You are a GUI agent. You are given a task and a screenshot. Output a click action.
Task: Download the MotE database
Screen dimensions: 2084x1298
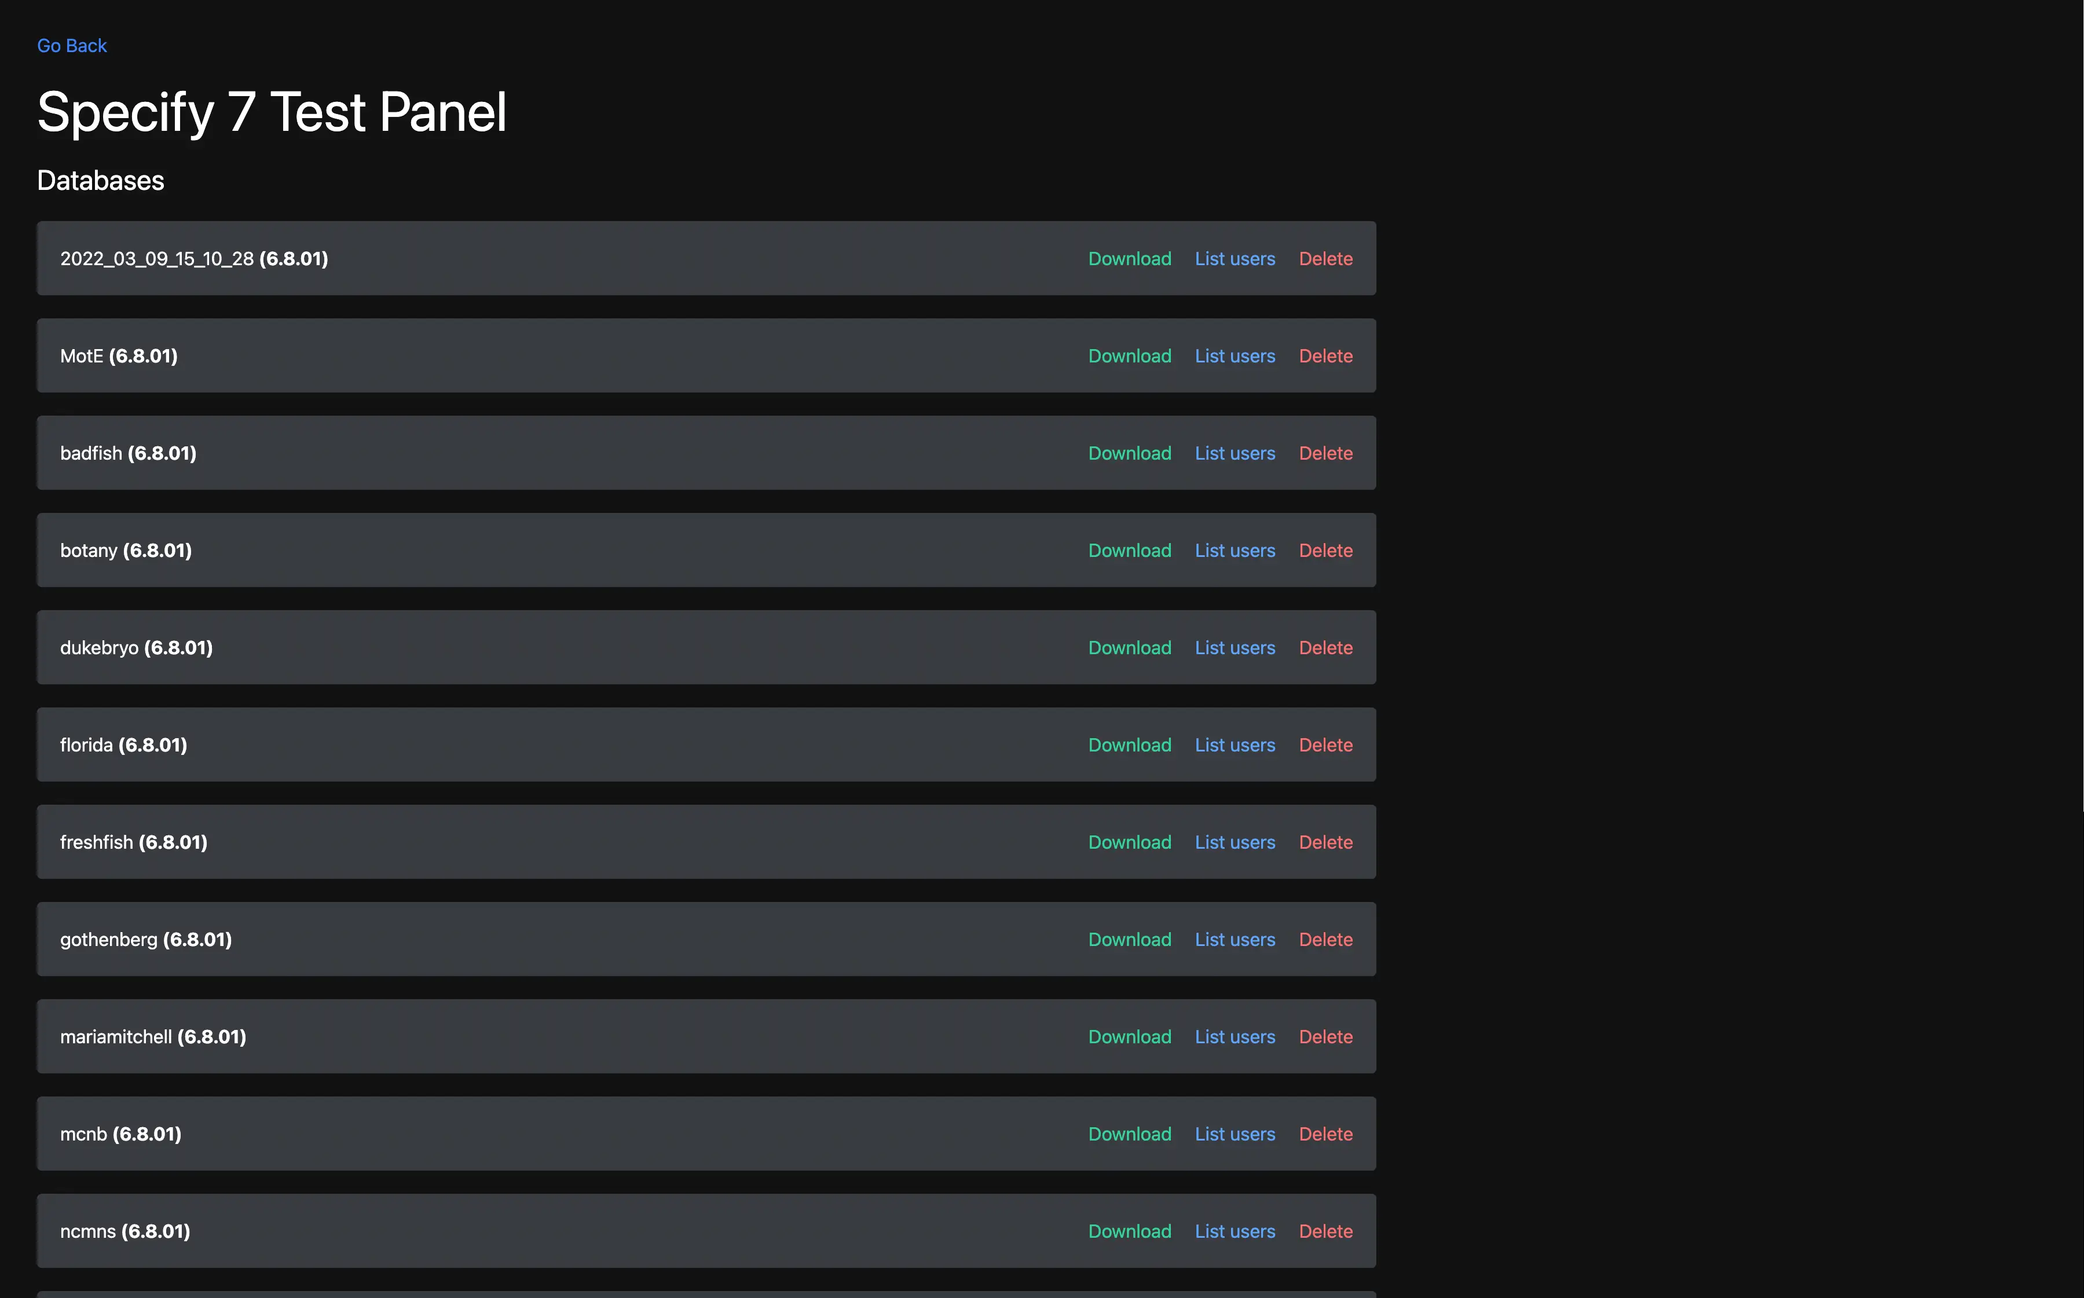click(1129, 355)
